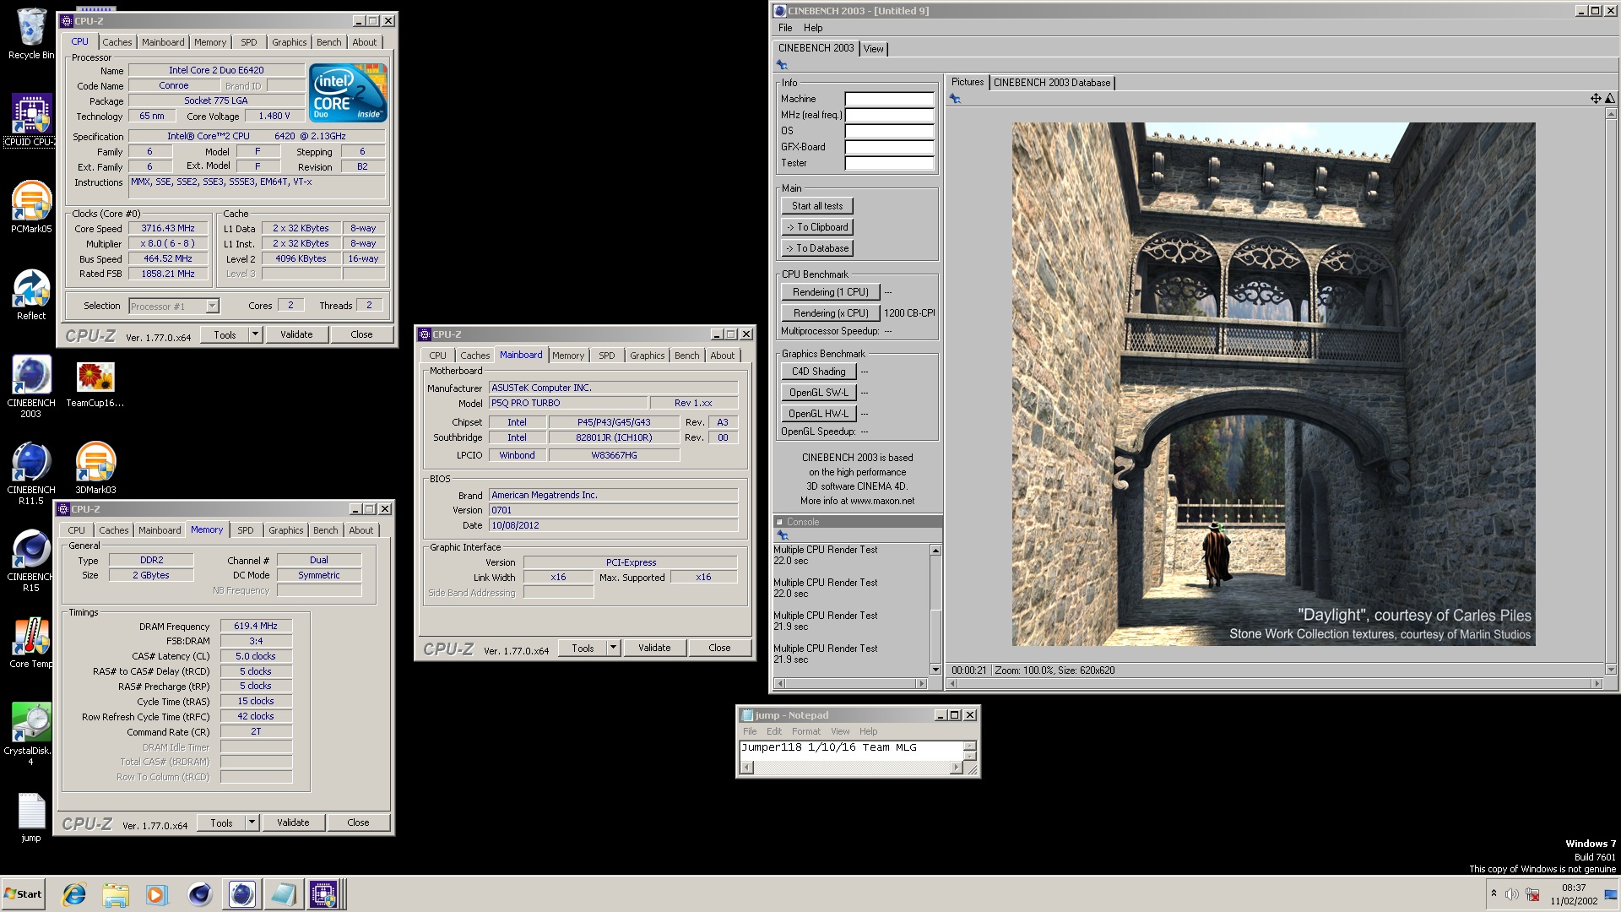Open Internet Explorer from the taskbar
This screenshot has height=912, width=1621.
click(x=74, y=894)
